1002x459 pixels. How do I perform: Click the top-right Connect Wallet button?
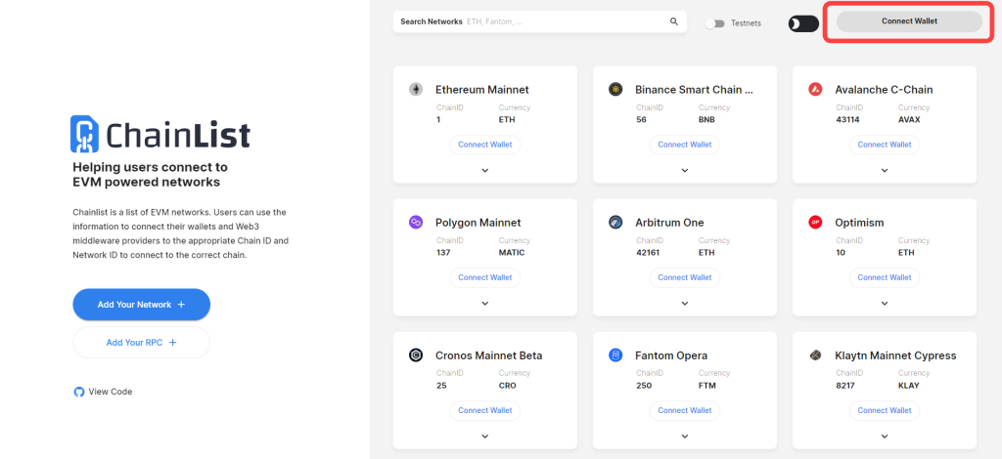909,21
